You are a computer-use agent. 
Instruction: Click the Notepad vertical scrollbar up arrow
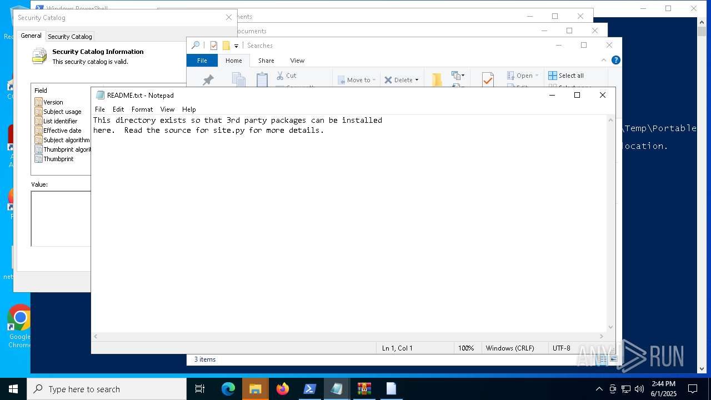(611, 120)
